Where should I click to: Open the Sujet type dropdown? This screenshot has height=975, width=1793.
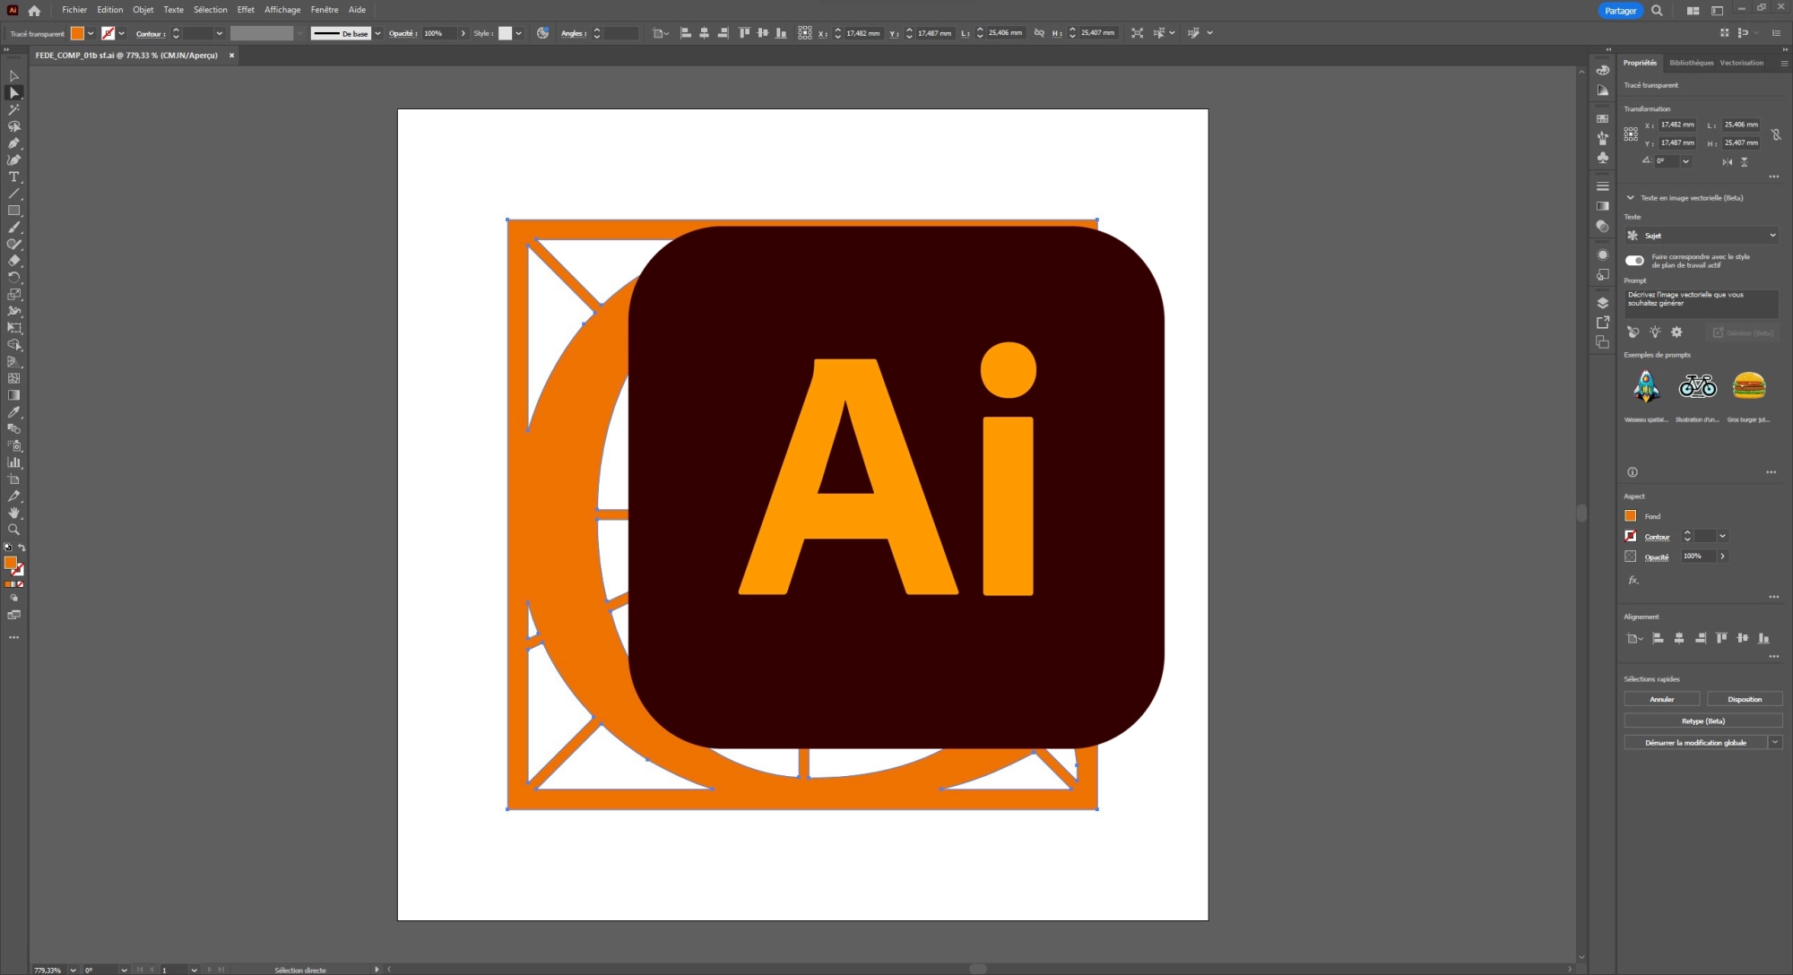tap(1702, 236)
